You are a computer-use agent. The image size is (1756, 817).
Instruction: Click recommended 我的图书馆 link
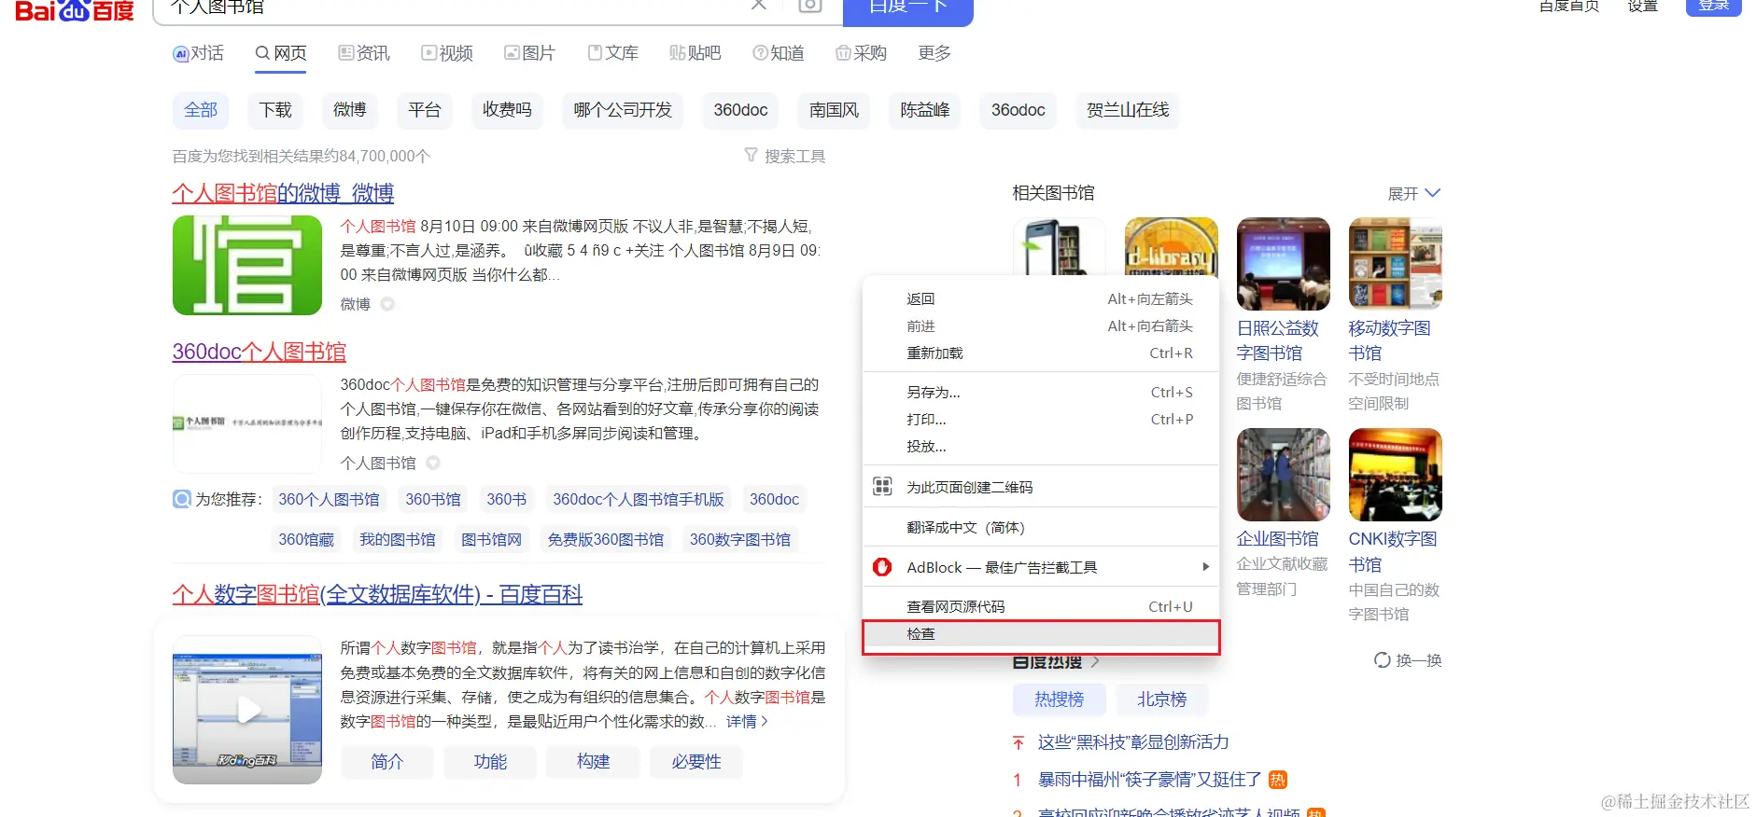coord(398,539)
